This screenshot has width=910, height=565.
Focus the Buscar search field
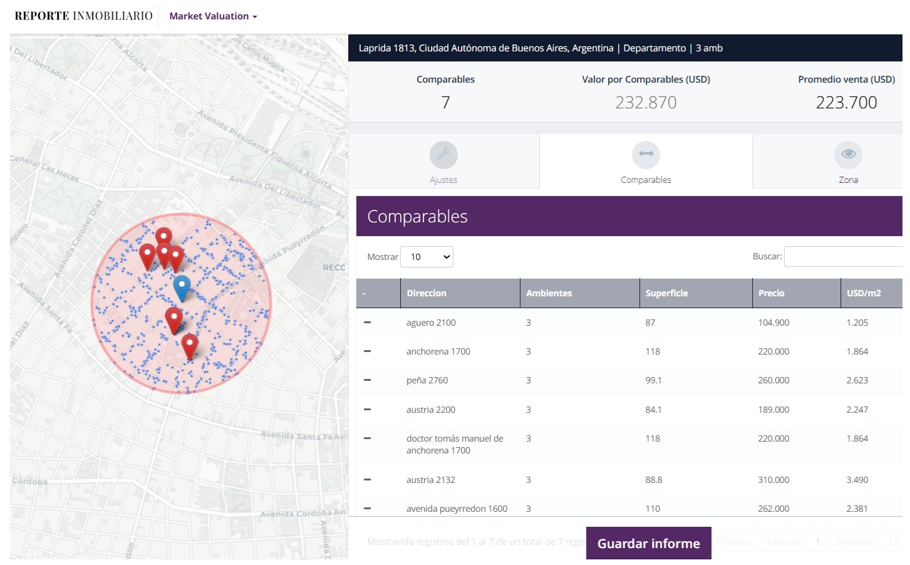(x=843, y=257)
